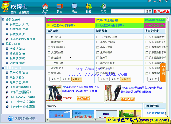Open the 大厅 home icon
Viewport: 171px width, 124px height.
tap(45, 6)
